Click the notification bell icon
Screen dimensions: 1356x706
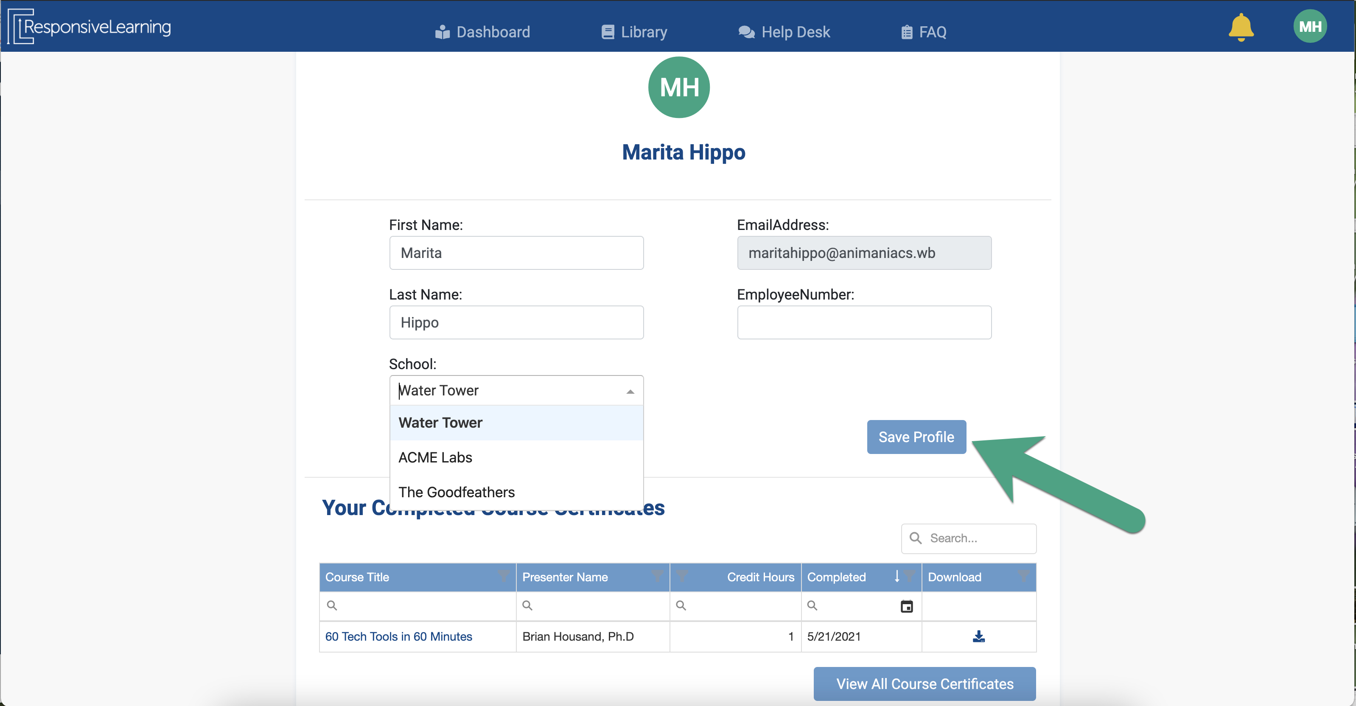[1241, 28]
